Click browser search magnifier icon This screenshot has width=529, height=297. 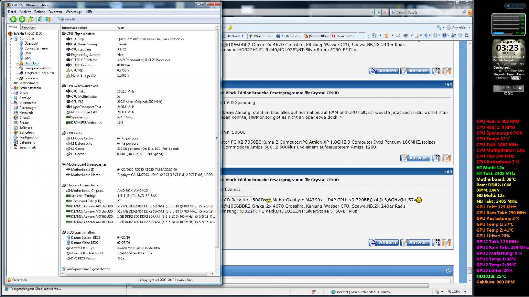pos(464,12)
